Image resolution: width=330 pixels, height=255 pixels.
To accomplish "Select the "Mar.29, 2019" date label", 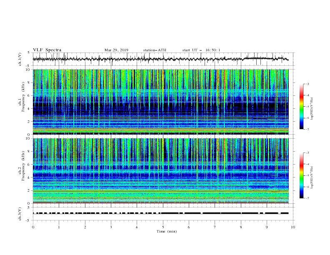I will pyautogui.click(x=116, y=50).
